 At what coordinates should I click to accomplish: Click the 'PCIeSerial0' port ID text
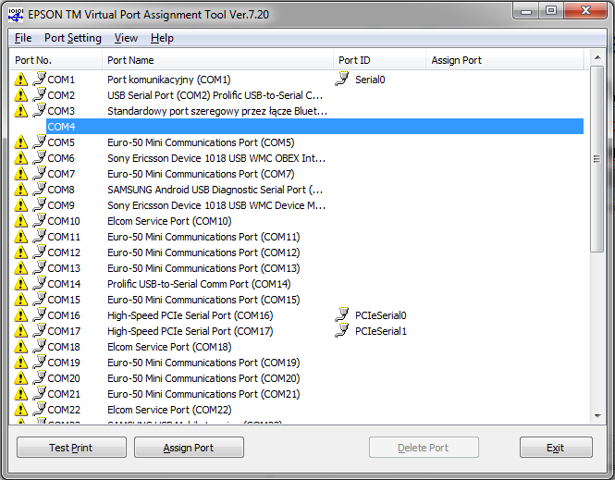[380, 315]
